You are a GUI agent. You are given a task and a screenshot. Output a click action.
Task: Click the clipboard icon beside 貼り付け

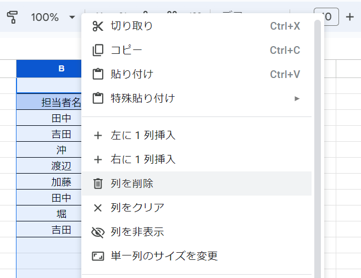(98, 74)
